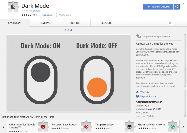Click Dark Mode OFF orange switch image
The image size is (187, 133).
(97, 80)
